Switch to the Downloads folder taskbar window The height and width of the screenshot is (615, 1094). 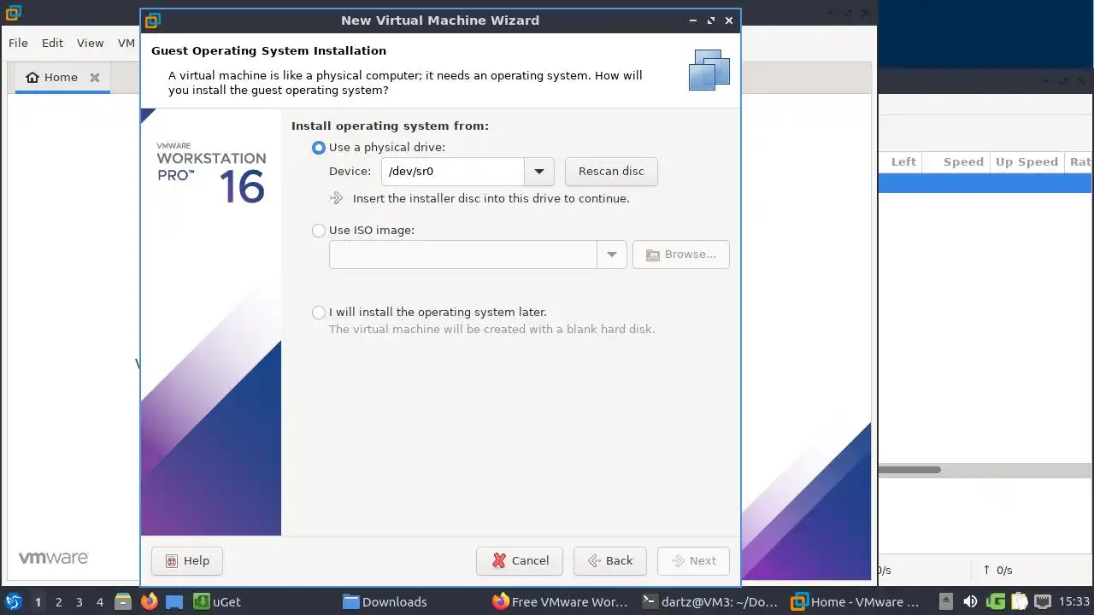[385, 602]
